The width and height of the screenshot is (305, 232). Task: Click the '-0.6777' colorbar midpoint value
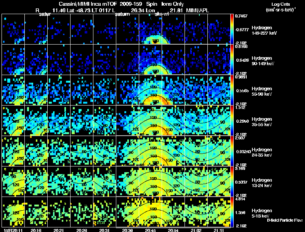click(x=242, y=30)
